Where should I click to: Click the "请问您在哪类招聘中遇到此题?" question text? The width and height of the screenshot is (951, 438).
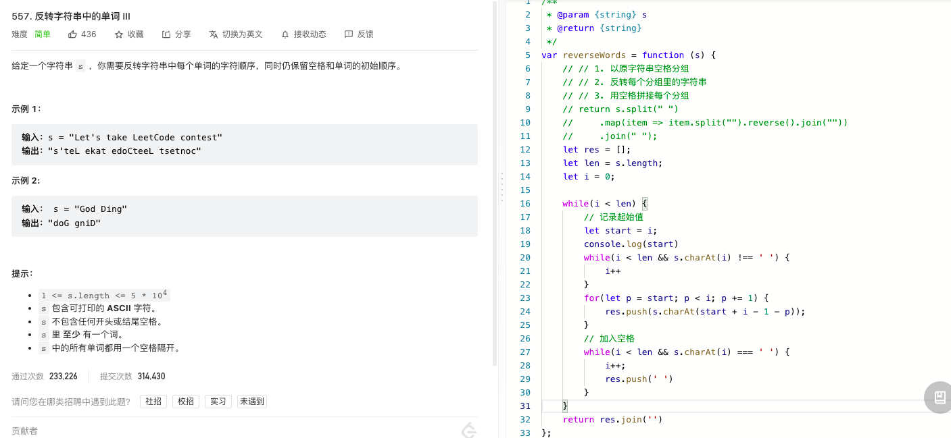pos(71,402)
